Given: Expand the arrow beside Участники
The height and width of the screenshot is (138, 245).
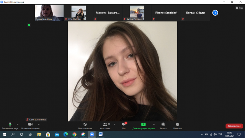Looking at the screenshot, I should pyautogui.click(x=115, y=124).
